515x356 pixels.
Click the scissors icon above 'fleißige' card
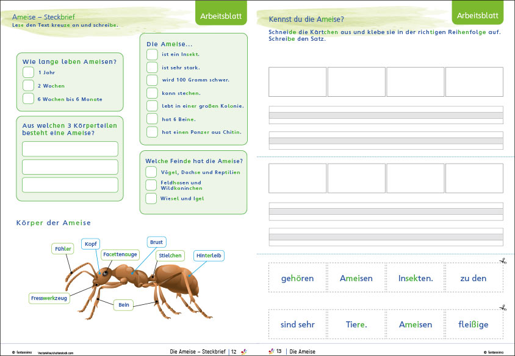click(x=503, y=308)
